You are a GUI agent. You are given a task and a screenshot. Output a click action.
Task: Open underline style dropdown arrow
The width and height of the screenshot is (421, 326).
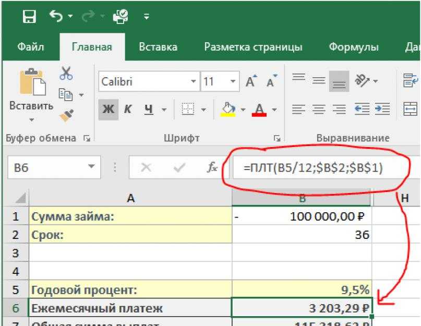click(x=164, y=110)
